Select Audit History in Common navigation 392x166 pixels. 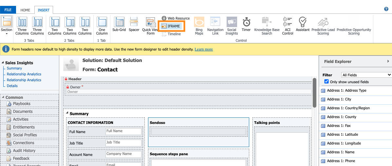click(29, 151)
